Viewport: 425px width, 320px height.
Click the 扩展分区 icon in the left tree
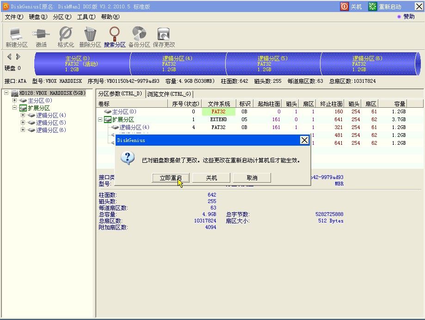(x=23, y=108)
